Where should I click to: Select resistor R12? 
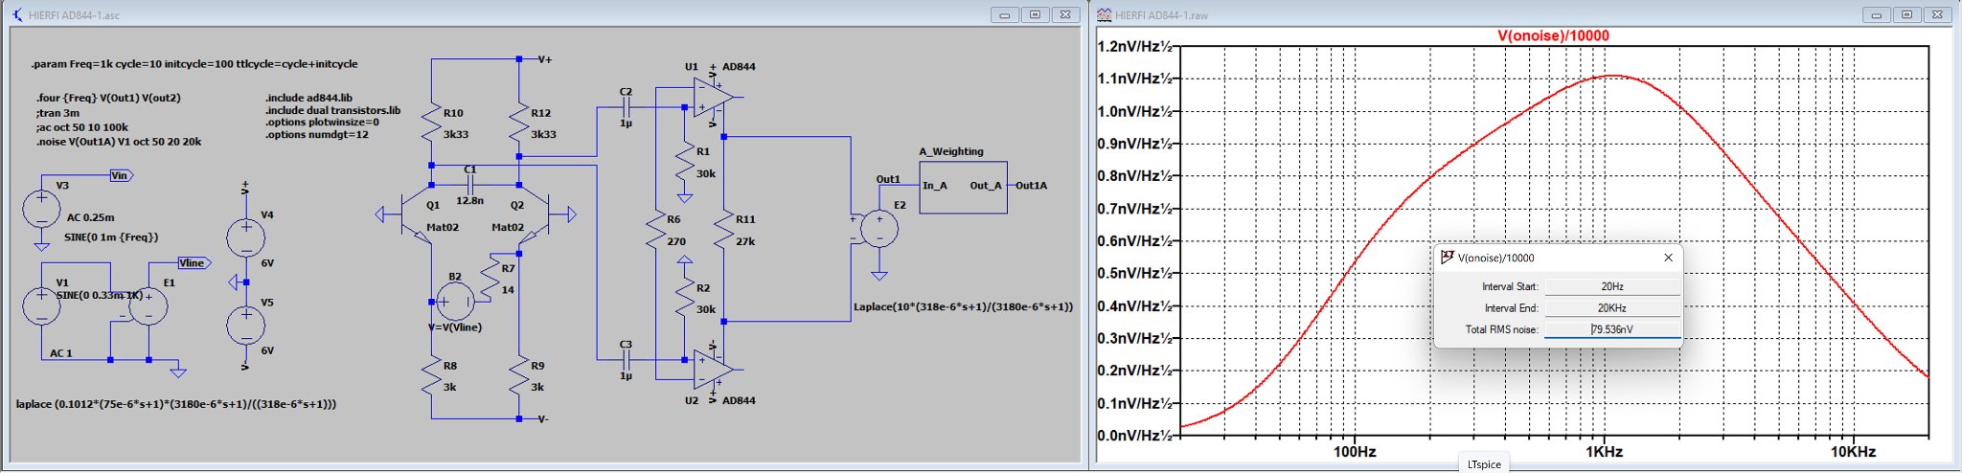click(519, 124)
